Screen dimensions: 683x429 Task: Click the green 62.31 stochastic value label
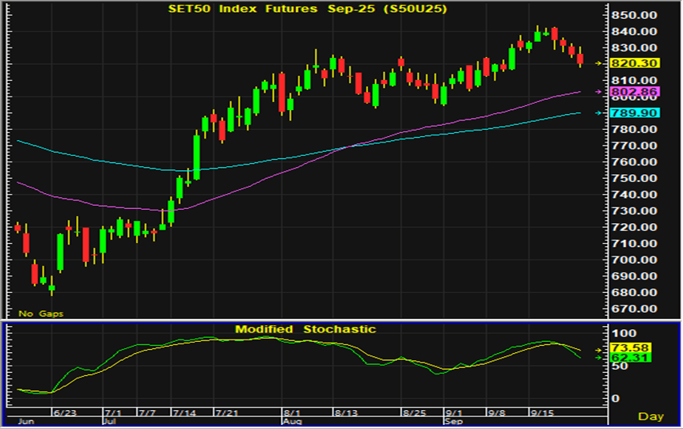click(619, 358)
